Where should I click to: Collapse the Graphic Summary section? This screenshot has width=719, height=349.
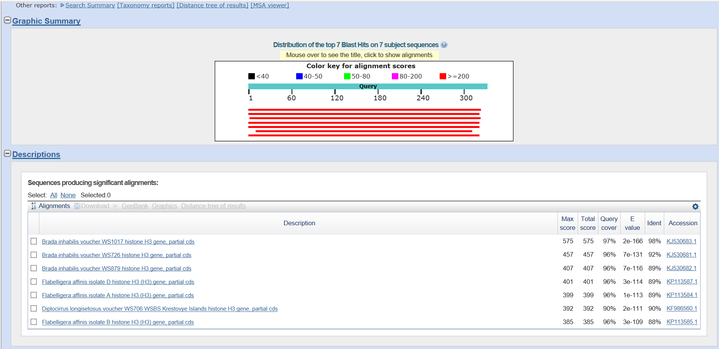coord(7,20)
